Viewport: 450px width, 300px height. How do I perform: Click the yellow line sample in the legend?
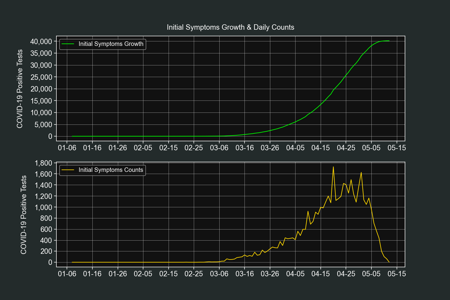click(68, 170)
